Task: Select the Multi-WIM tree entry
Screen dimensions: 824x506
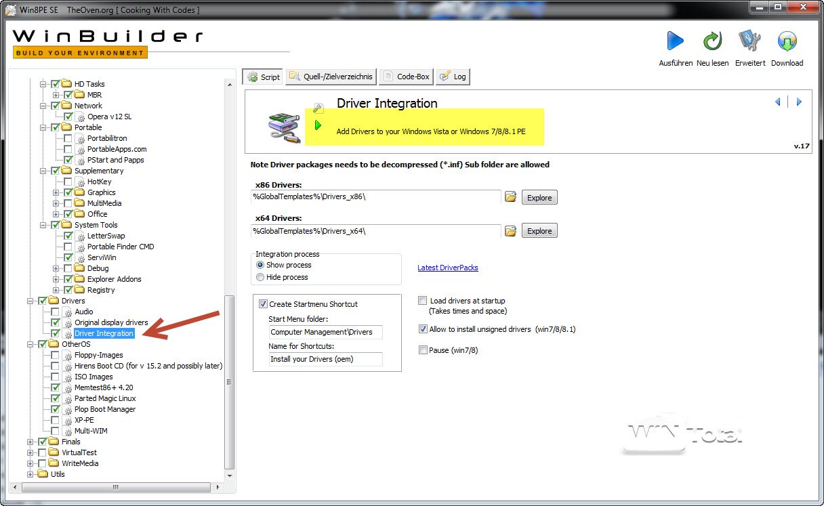Action: (91, 431)
